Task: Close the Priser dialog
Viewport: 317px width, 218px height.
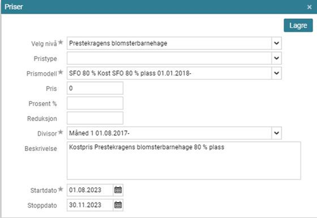Action: click(309, 7)
